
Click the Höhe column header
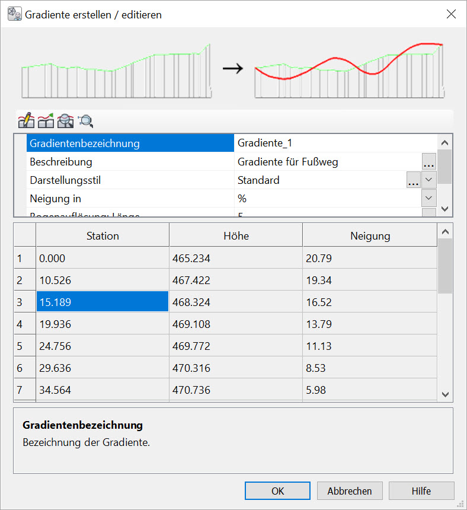tap(236, 236)
